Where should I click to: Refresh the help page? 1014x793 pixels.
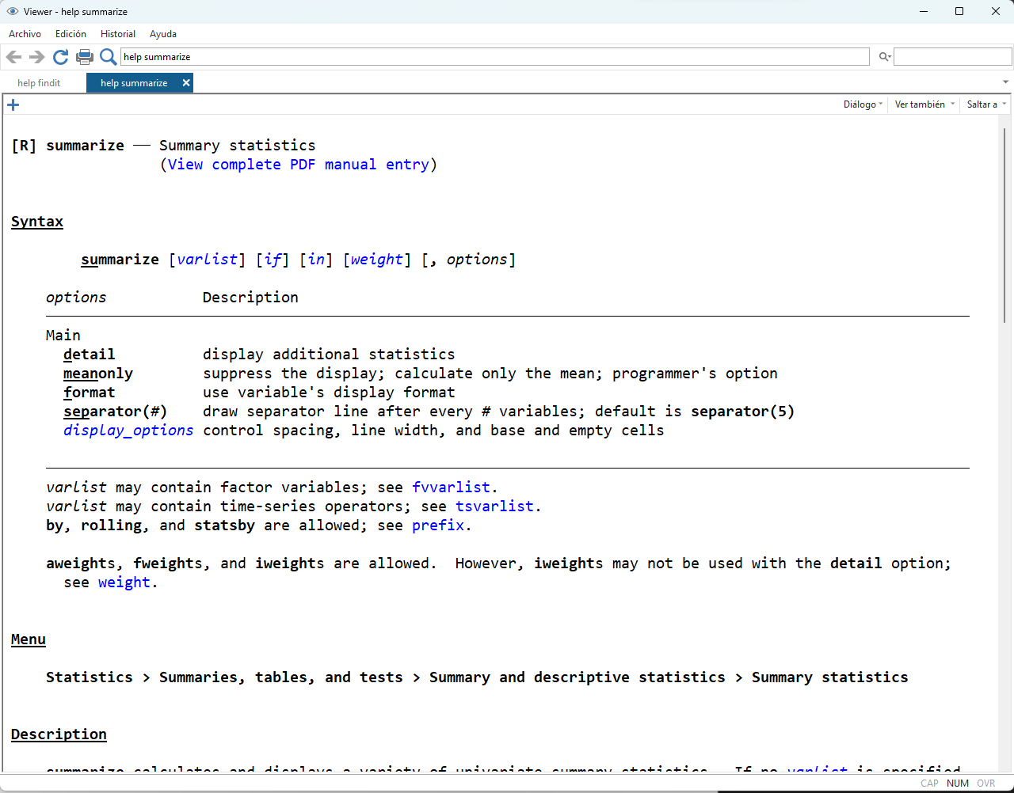coord(60,57)
